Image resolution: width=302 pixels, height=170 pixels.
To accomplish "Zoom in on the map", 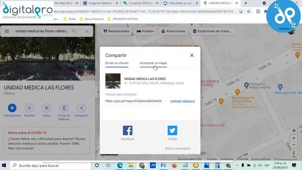I will [x=294, y=138].
